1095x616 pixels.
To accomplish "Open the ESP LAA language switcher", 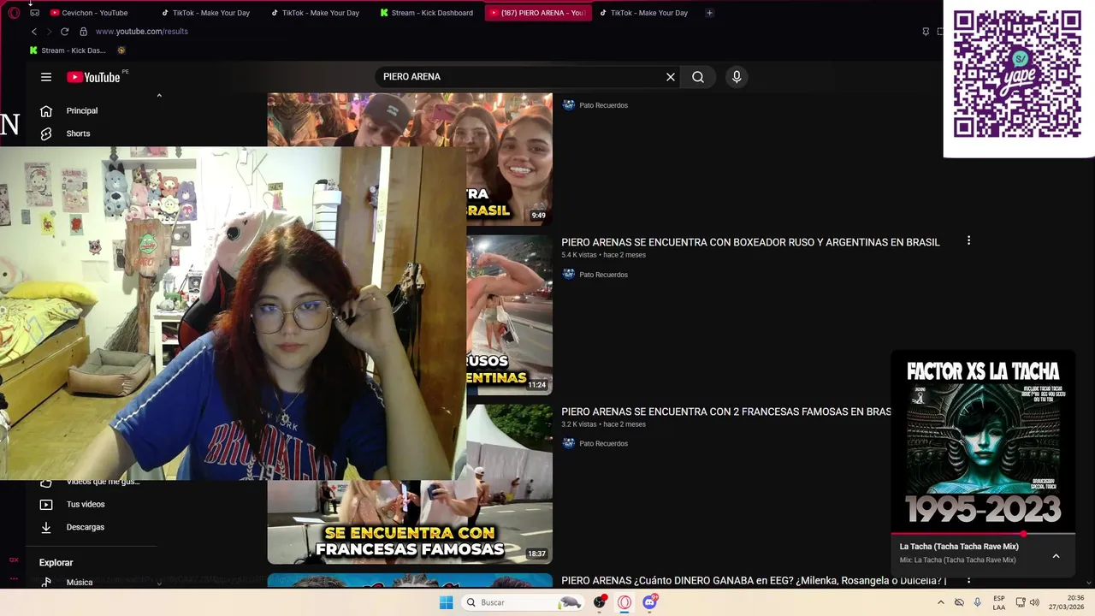I will (999, 602).
